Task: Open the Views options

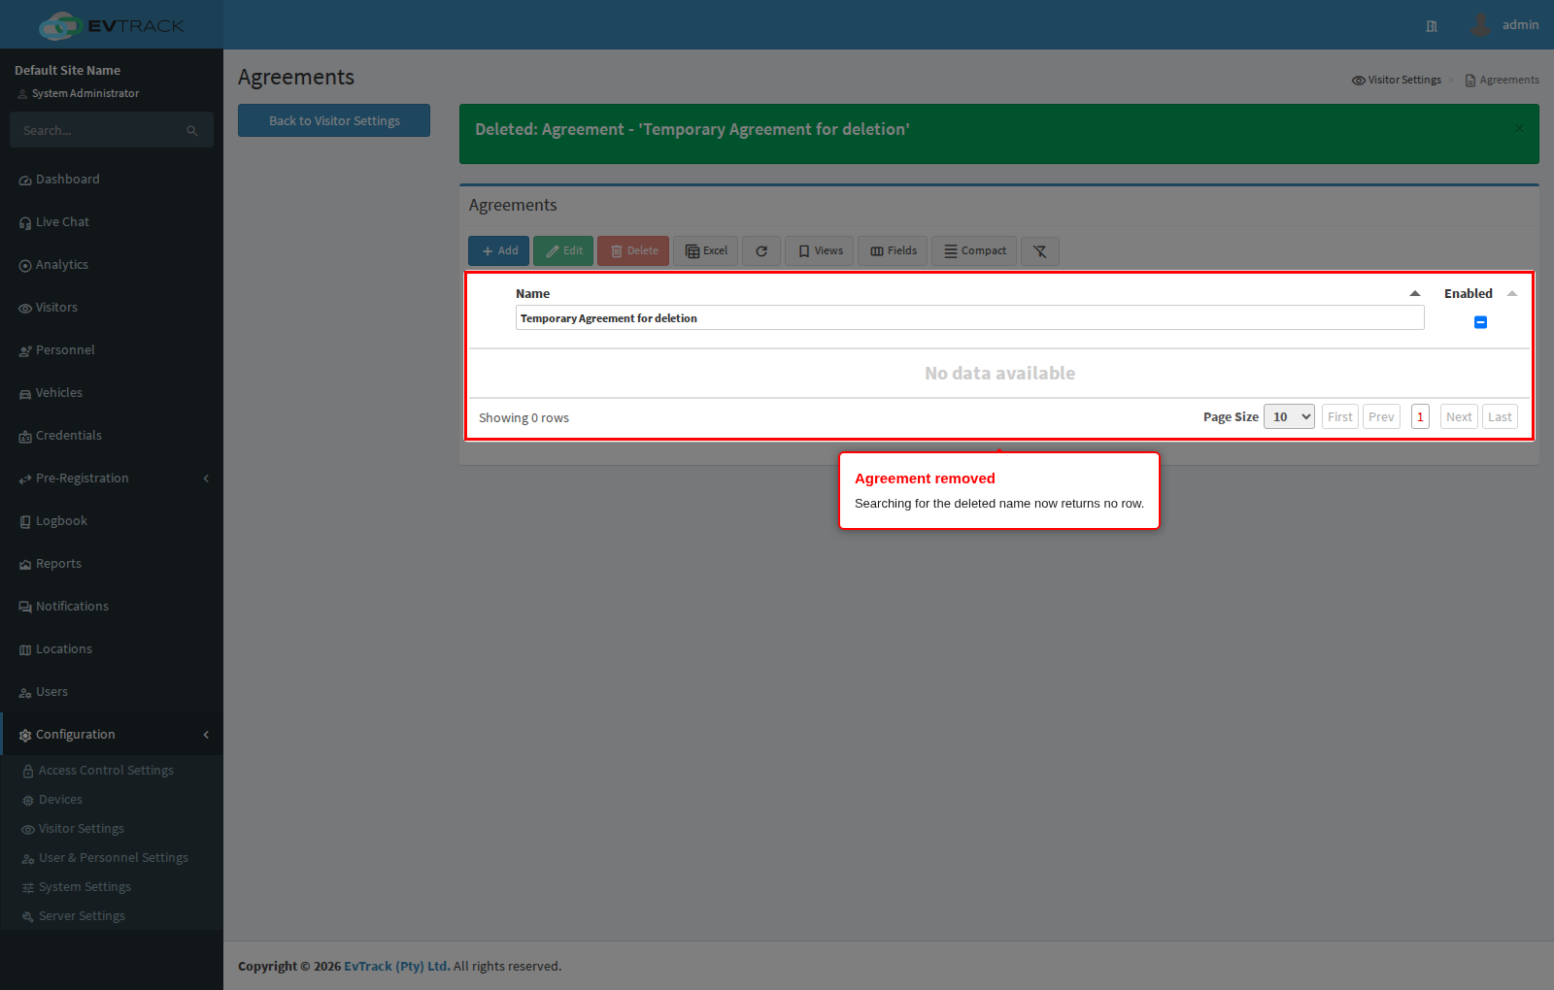Action: [820, 250]
